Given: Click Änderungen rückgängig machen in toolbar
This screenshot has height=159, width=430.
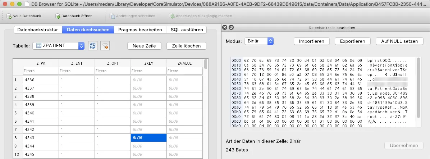Looking at the screenshot, I should [x=201, y=16].
